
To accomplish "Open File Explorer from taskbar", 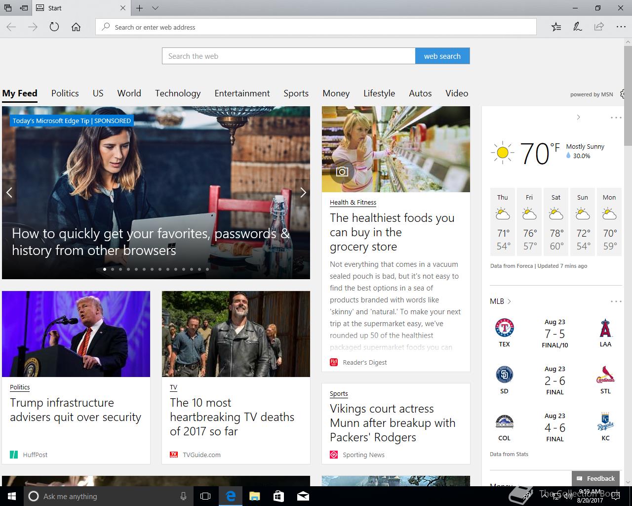I will pyautogui.click(x=254, y=496).
